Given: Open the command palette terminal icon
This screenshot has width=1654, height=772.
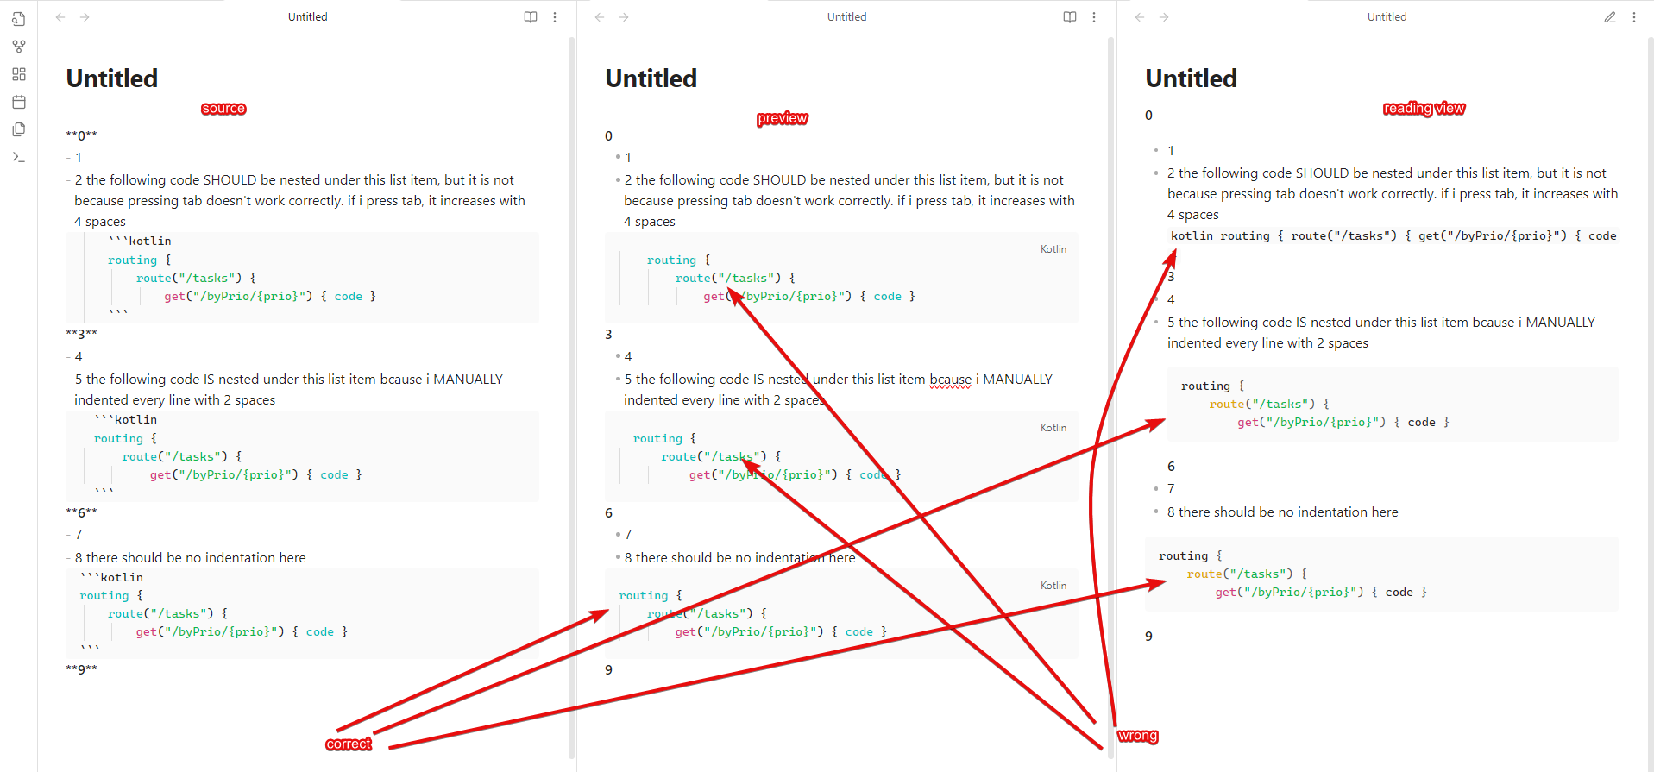Looking at the screenshot, I should (19, 157).
